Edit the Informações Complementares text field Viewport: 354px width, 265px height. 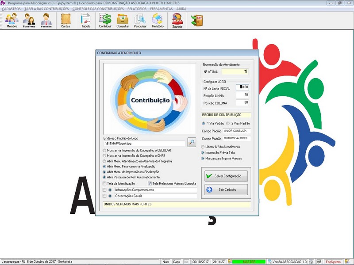pyautogui.click(x=156, y=190)
